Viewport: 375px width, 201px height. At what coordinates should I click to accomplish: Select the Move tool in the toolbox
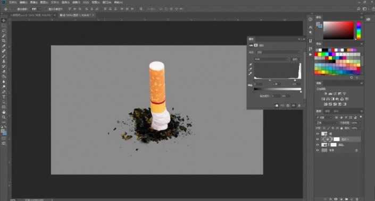coord(4,21)
